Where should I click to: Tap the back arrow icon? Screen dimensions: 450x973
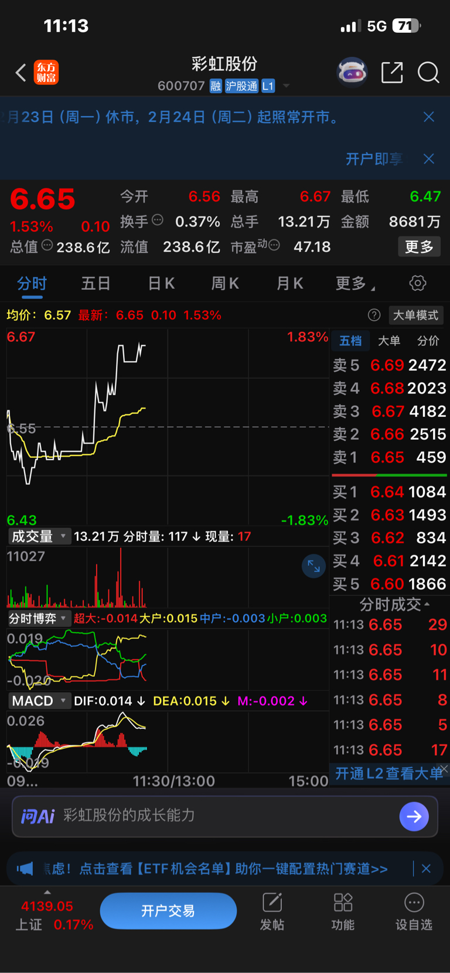coord(21,73)
